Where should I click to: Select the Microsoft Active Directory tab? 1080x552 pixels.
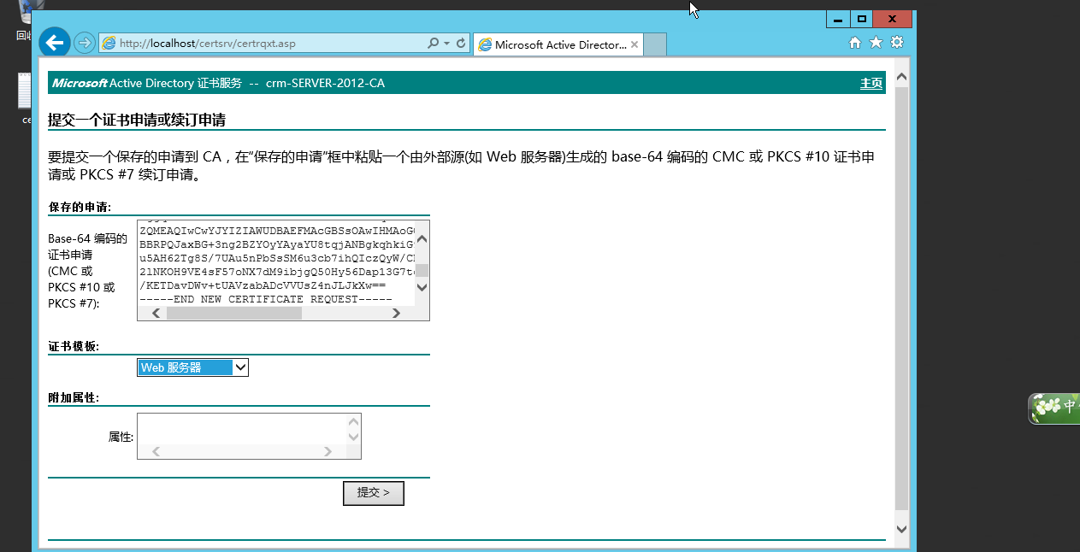tap(558, 44)
